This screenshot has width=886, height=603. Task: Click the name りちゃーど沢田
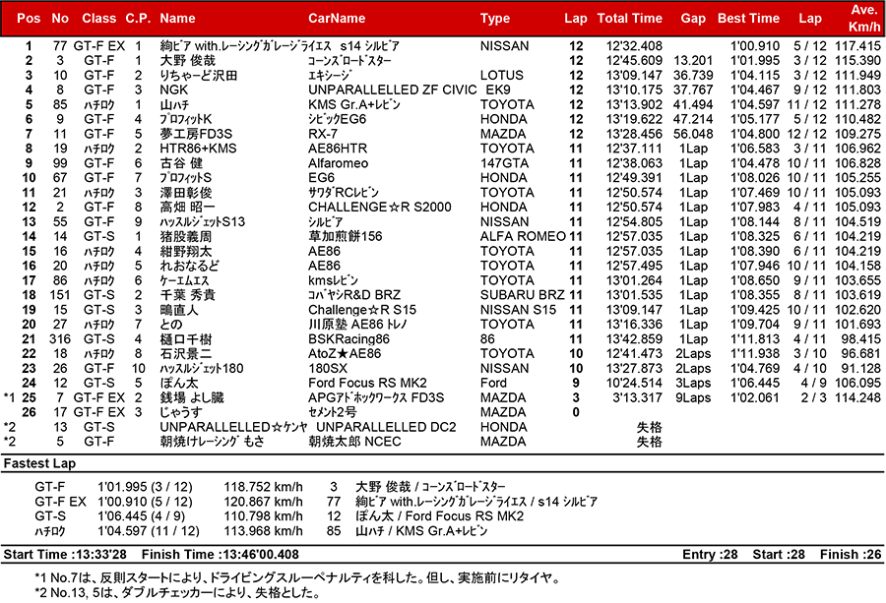coord(198,75)
